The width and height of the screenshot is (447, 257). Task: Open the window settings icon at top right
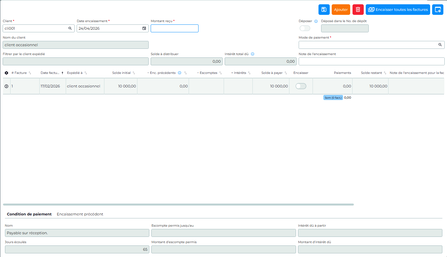(438, 10)
